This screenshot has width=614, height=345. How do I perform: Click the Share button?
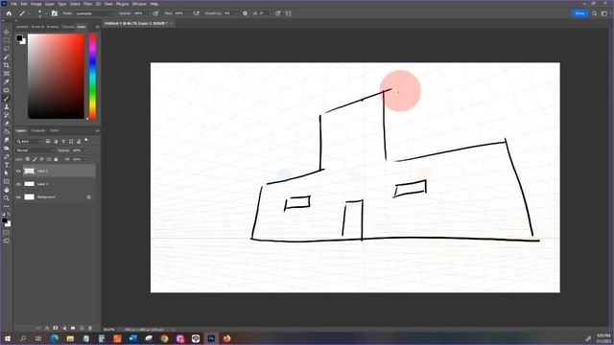[579, 13]
